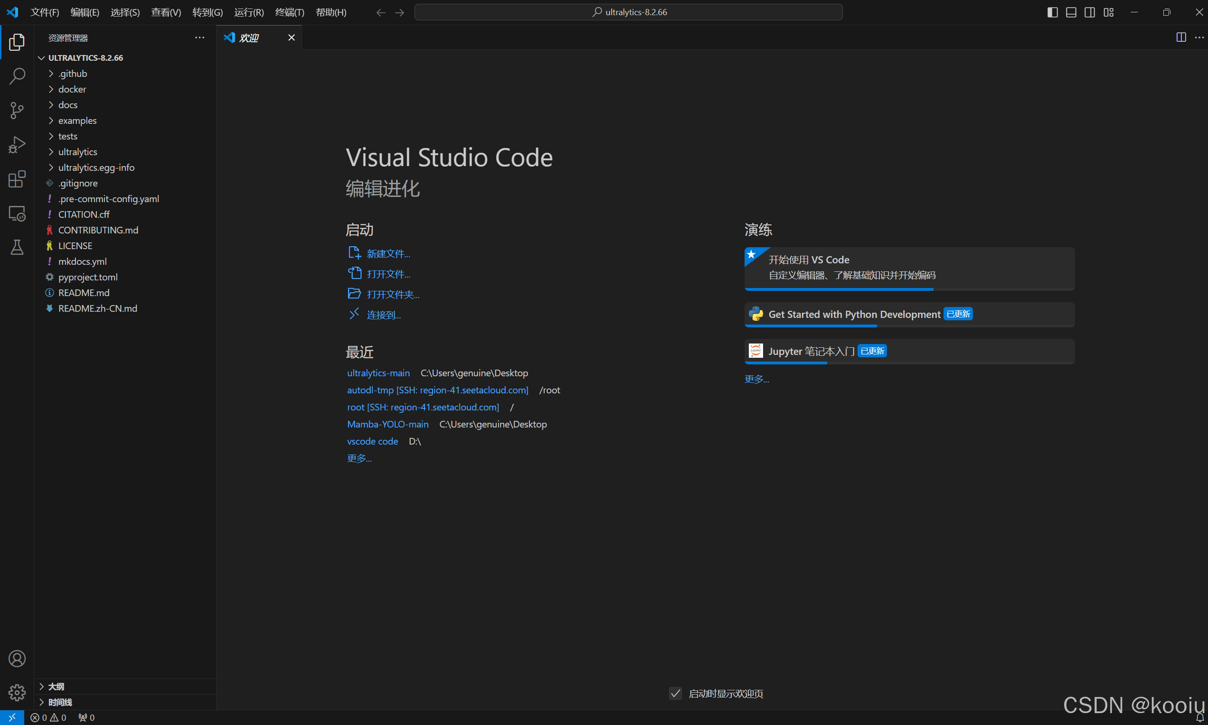Image resolution: width=1208 pixels, height=725 pixels.
Task: Expand the ultralytics folder
Action: coord(77,152)
